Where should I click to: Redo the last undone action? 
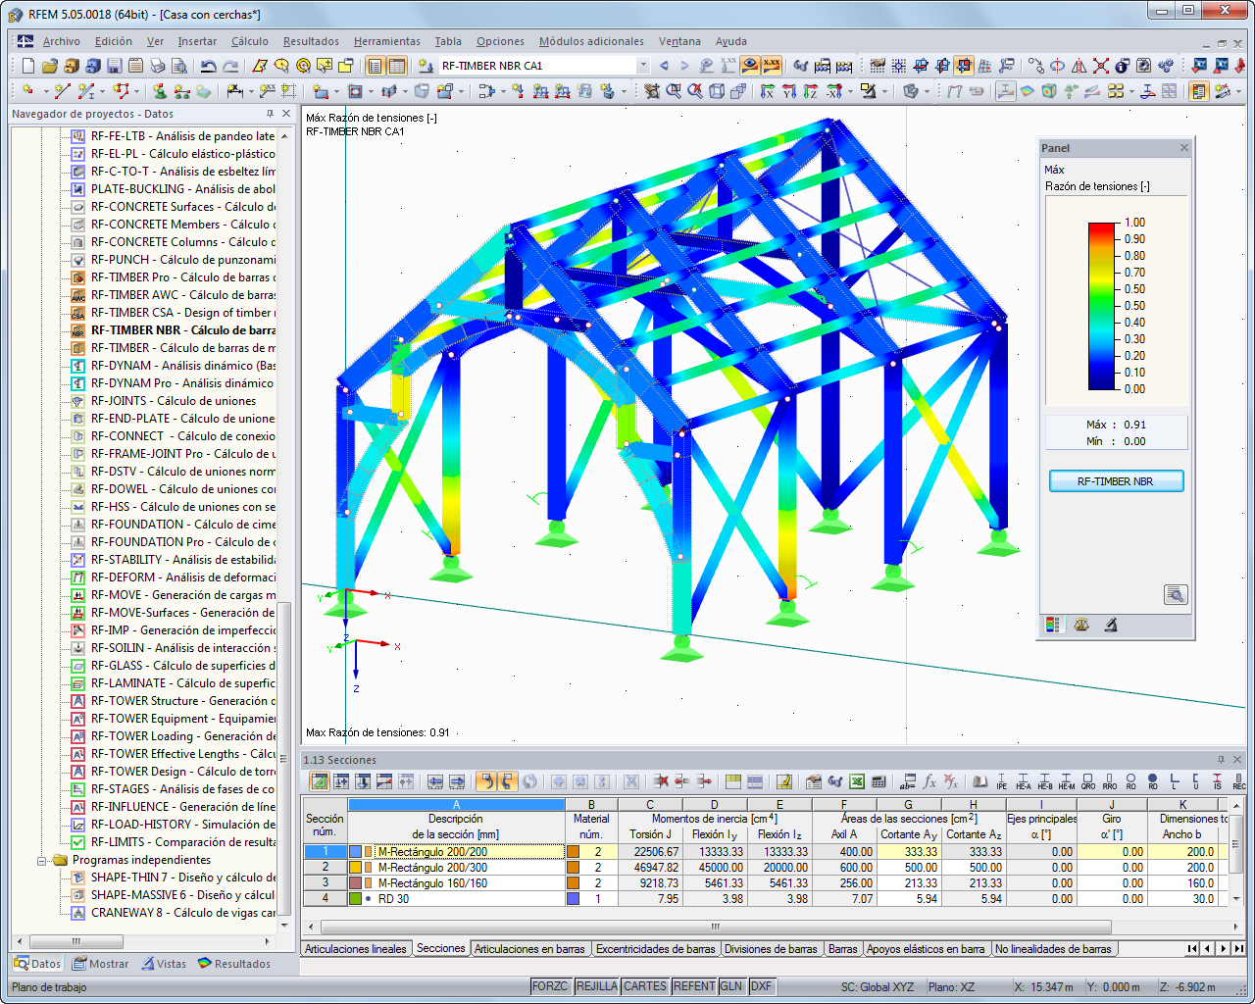(230, 66)
